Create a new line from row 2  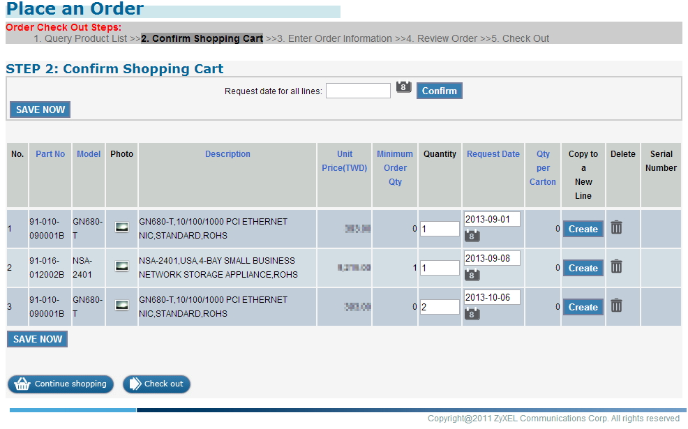pyautogui.click(x=583, y=268)
